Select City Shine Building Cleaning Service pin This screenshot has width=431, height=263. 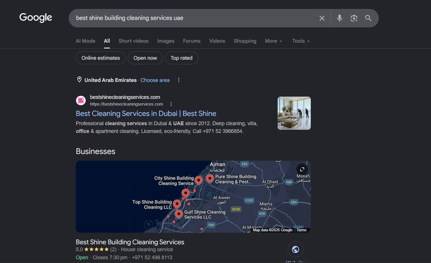pyautogui.click(x=198, y=180)
